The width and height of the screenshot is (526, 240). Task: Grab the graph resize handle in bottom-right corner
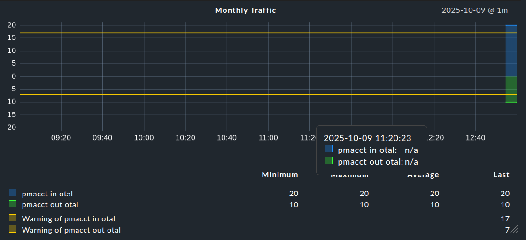[514, 229]
